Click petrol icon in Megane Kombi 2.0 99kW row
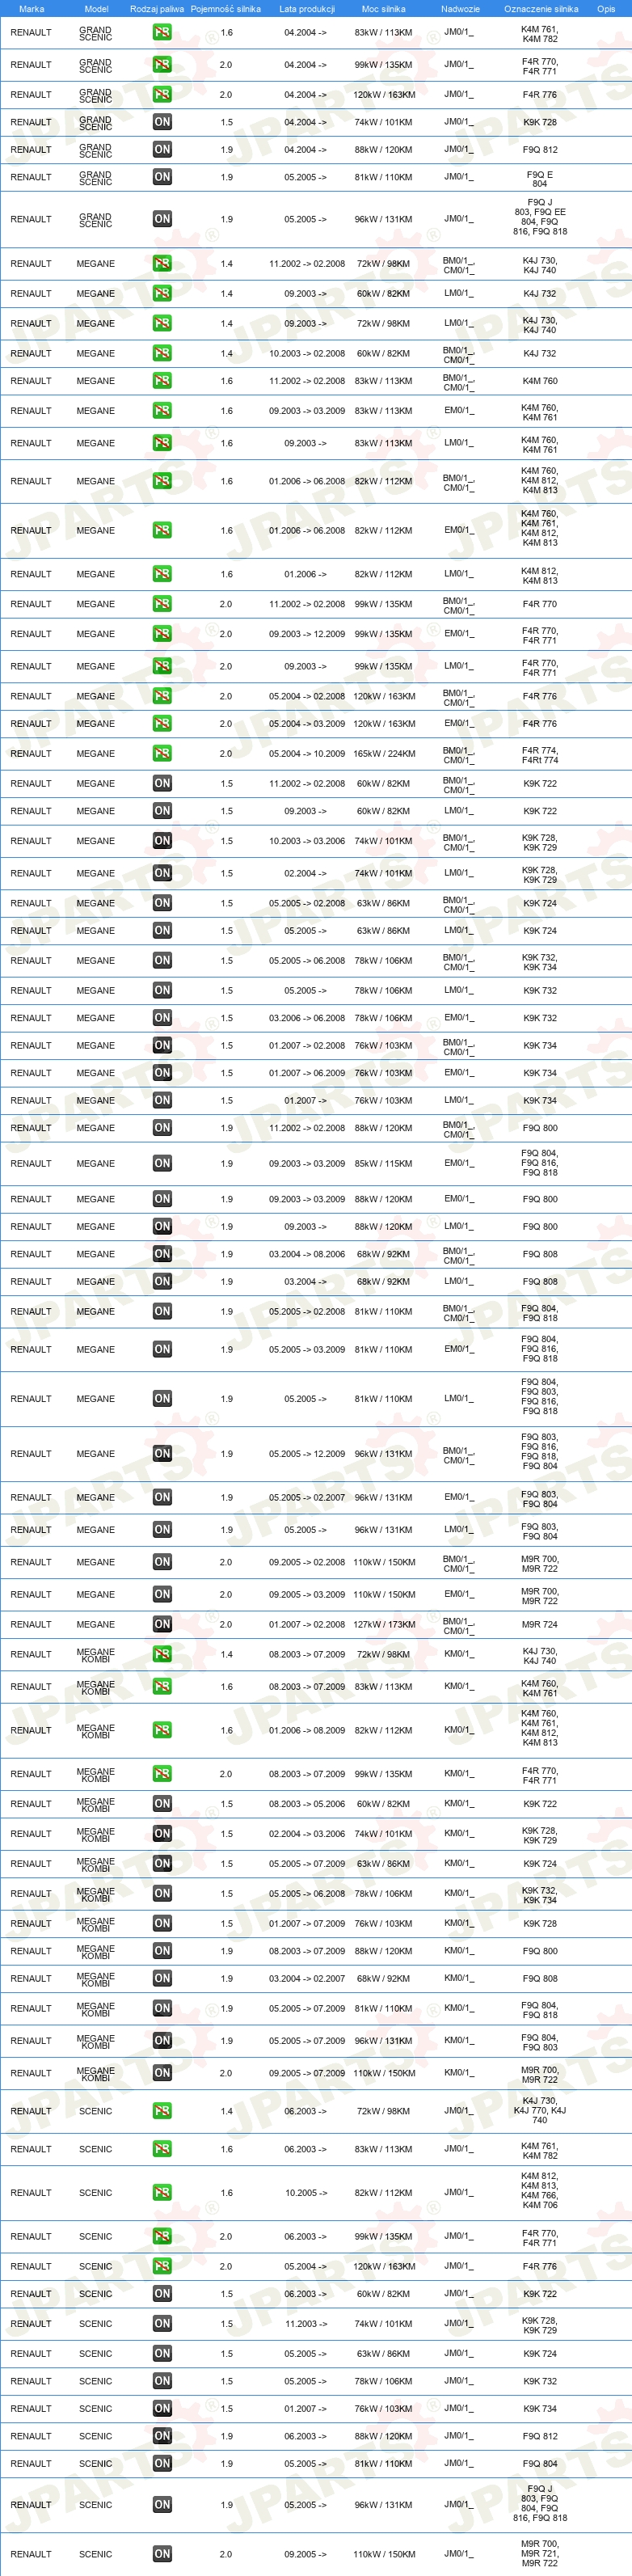The height and width of the screenshot is (2576, 632). pos(162,1774)
